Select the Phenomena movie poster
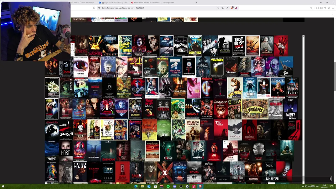 181,46
